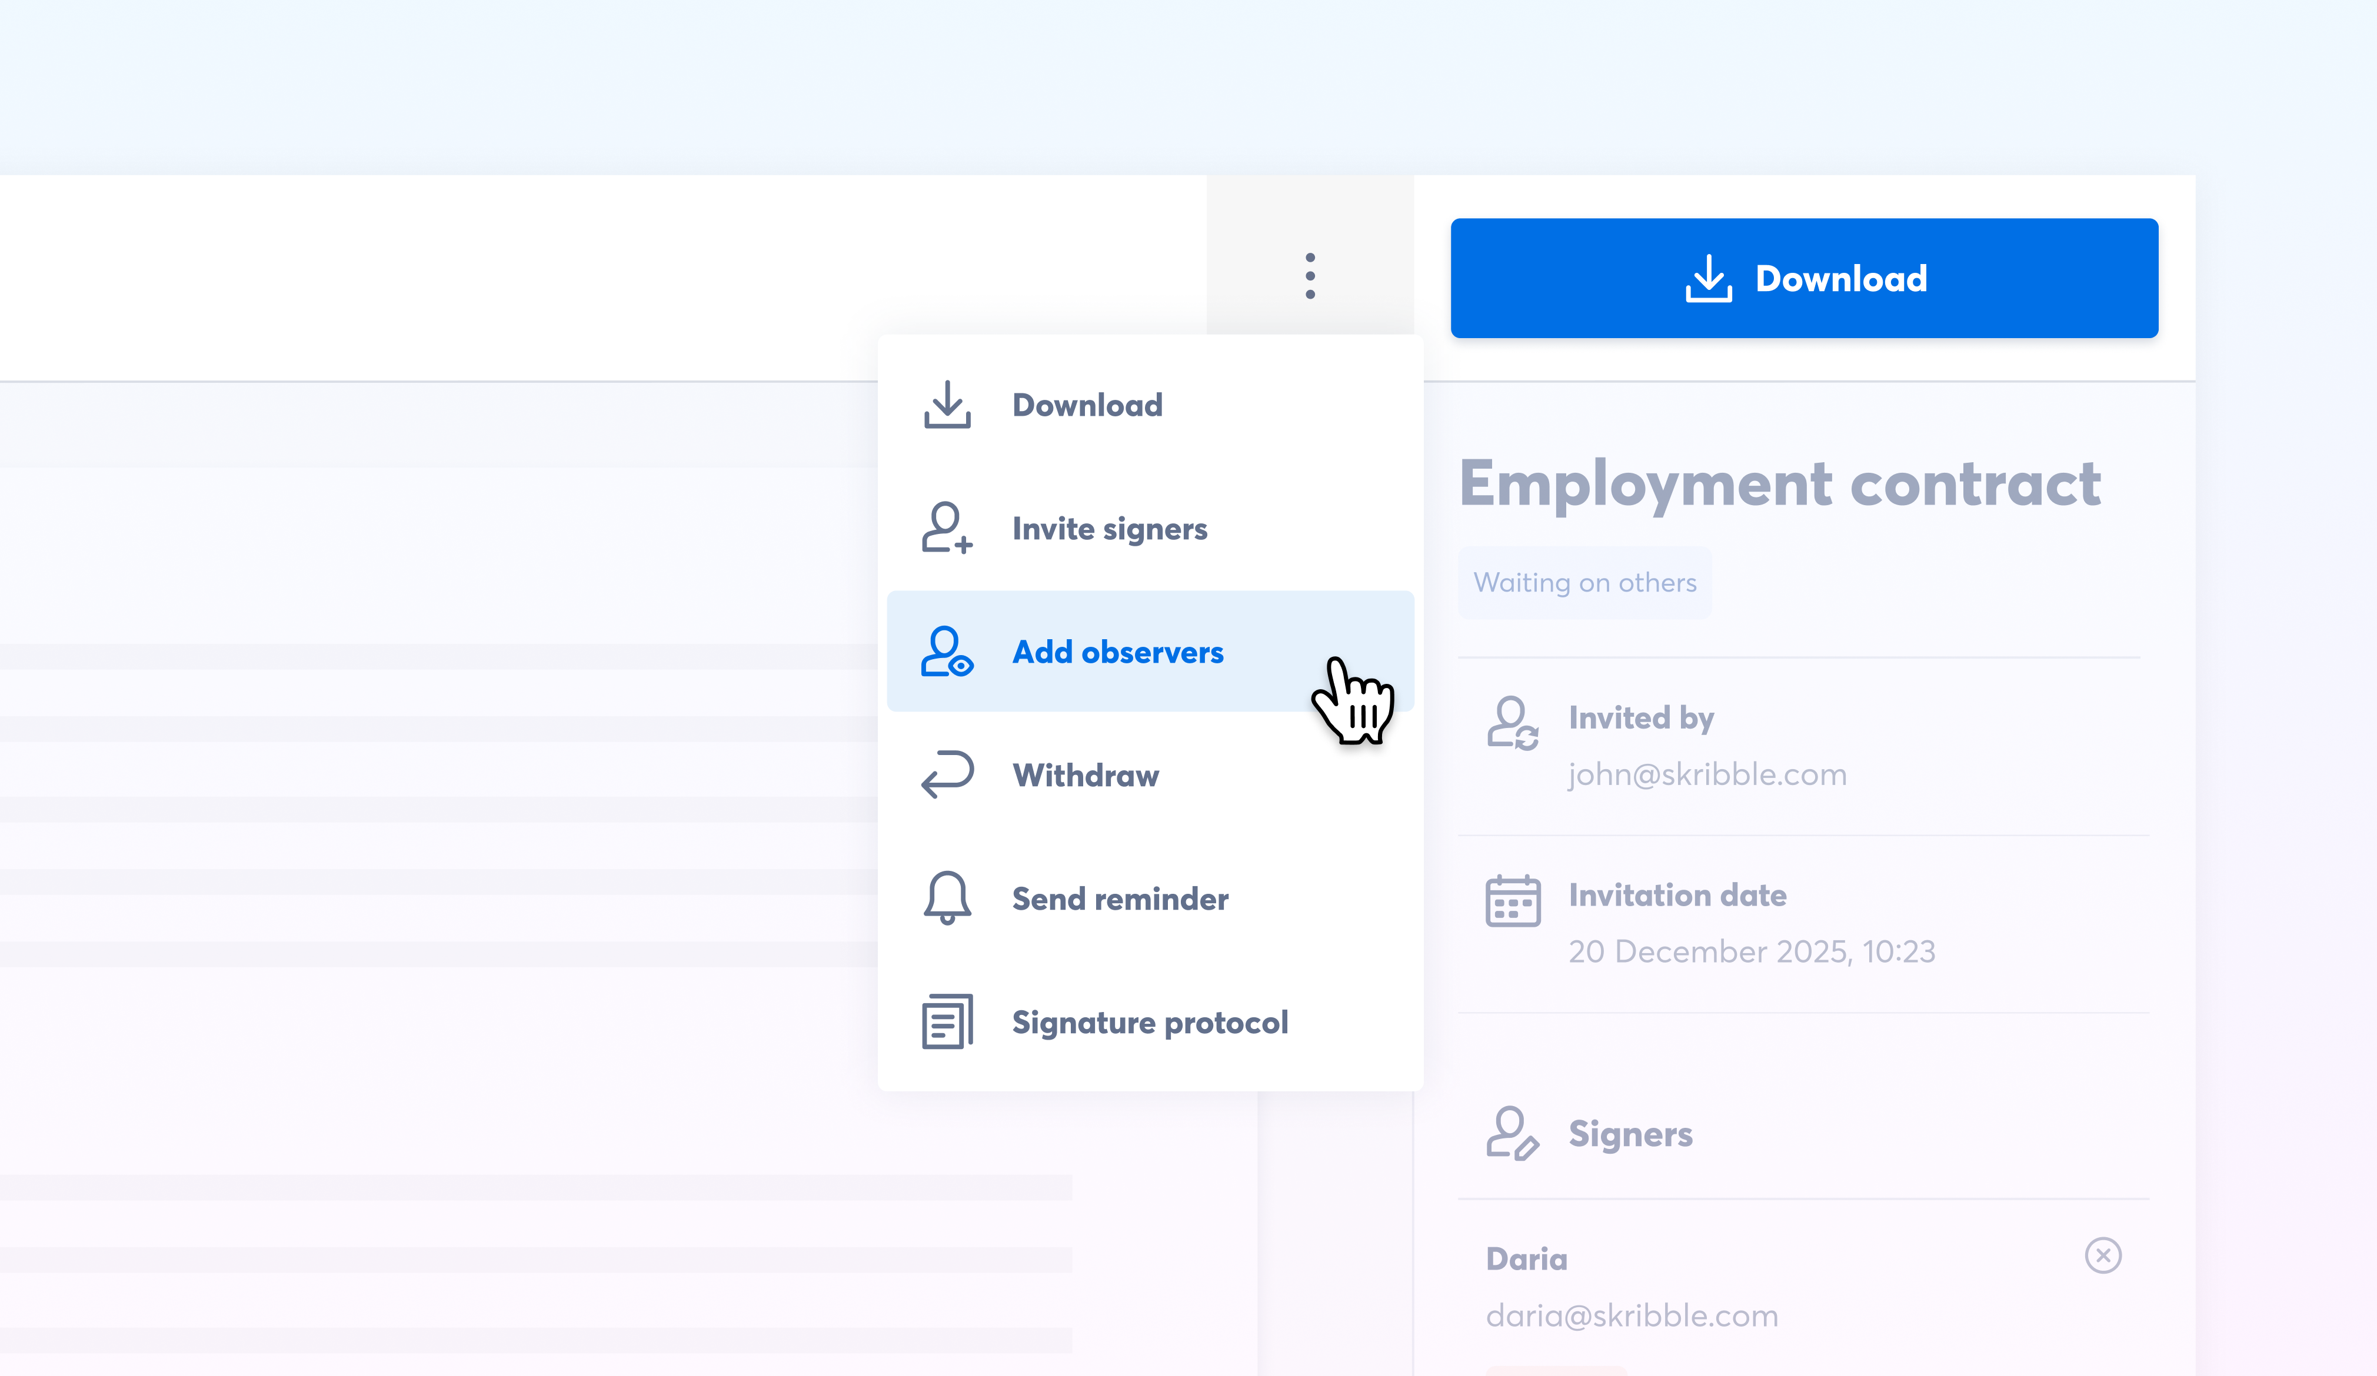Select Add observers in the menu
2377x1376 pixels.
tap(1150, 651)
